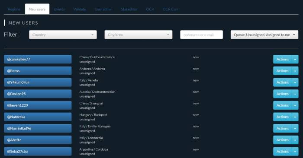
Task: Expand Actions arrow for @keven1229
Action: point(295,105)
